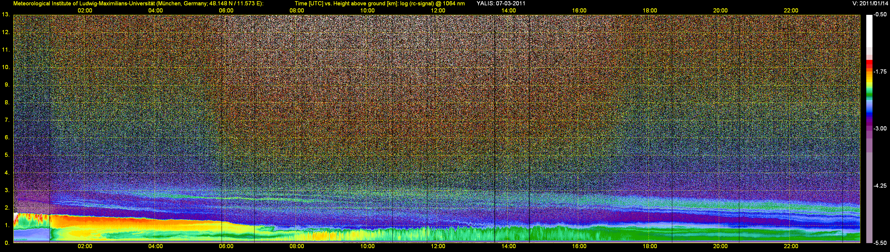Click '04:00' on the lower time axis
This screenshot has height=252, width=890.
point(155,246)
